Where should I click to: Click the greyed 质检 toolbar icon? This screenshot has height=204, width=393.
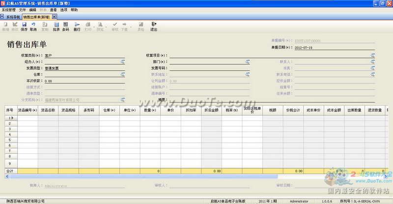coord(141,25)
